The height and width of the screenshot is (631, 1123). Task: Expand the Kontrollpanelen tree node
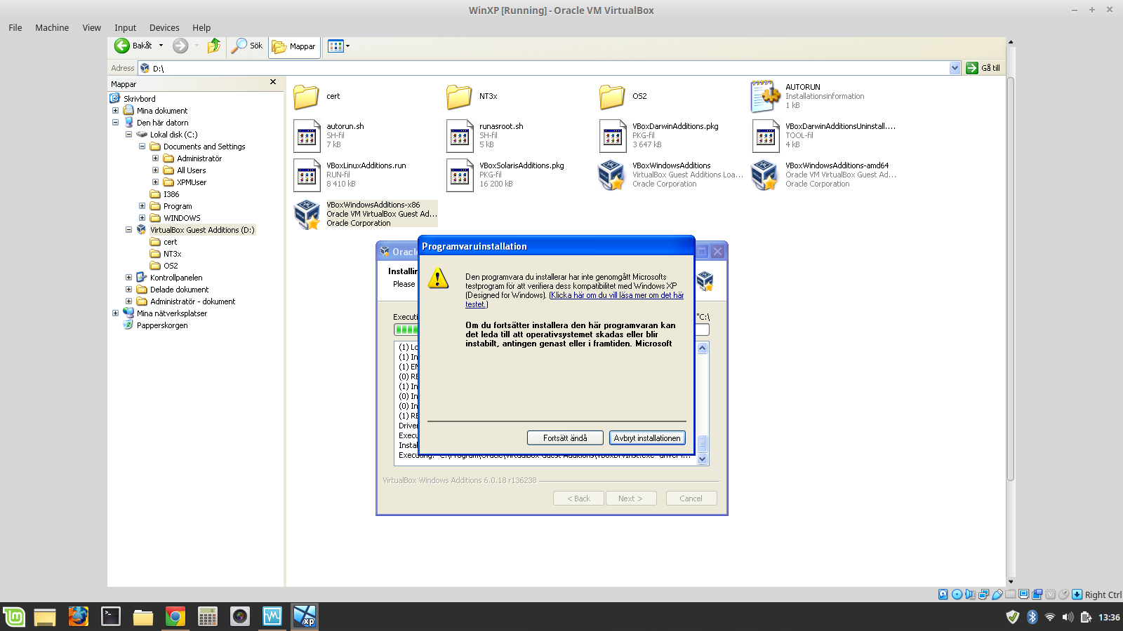[x=128, y=278]
